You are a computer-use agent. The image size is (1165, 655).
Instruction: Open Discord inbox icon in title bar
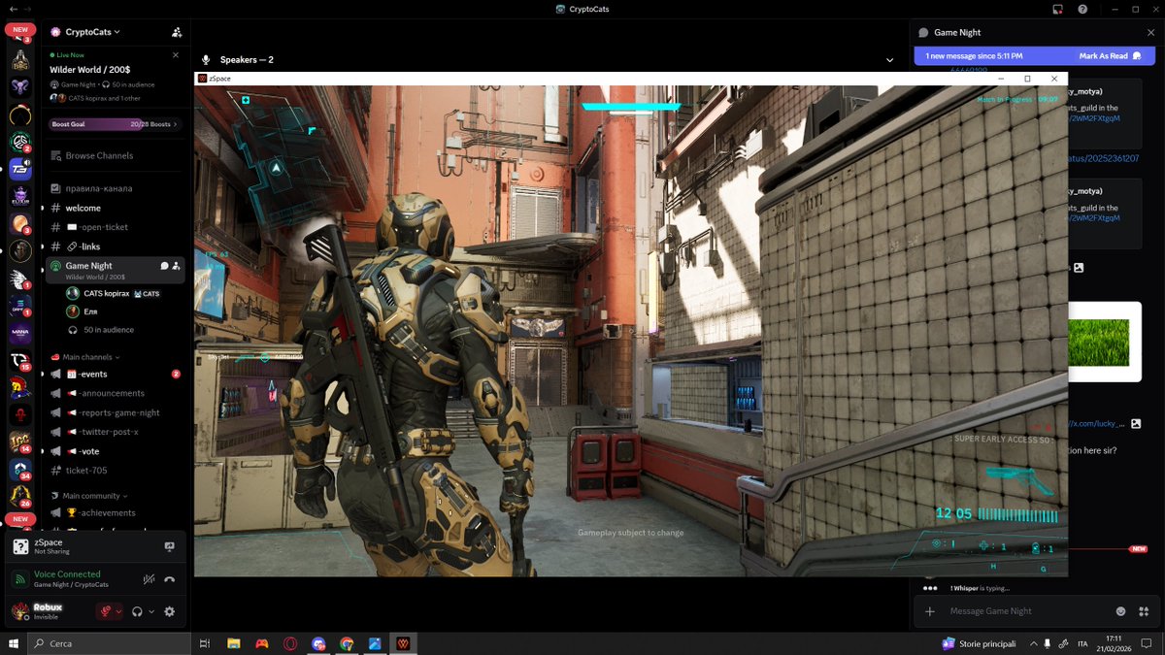tap(1057, 9)
